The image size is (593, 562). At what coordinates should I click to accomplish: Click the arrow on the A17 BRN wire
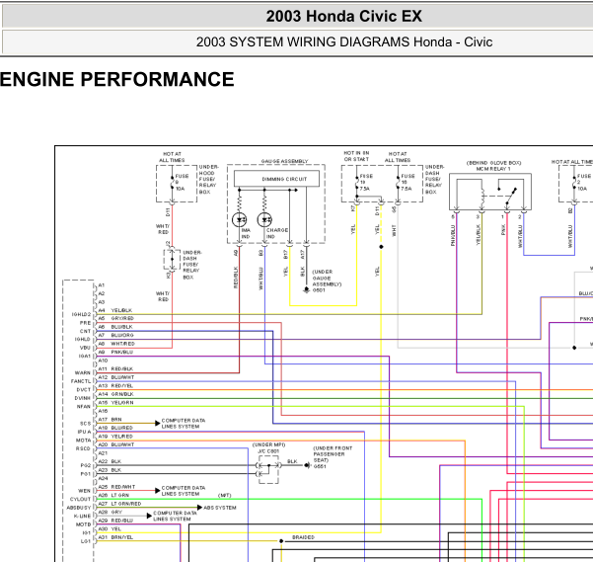coord(157,423)
